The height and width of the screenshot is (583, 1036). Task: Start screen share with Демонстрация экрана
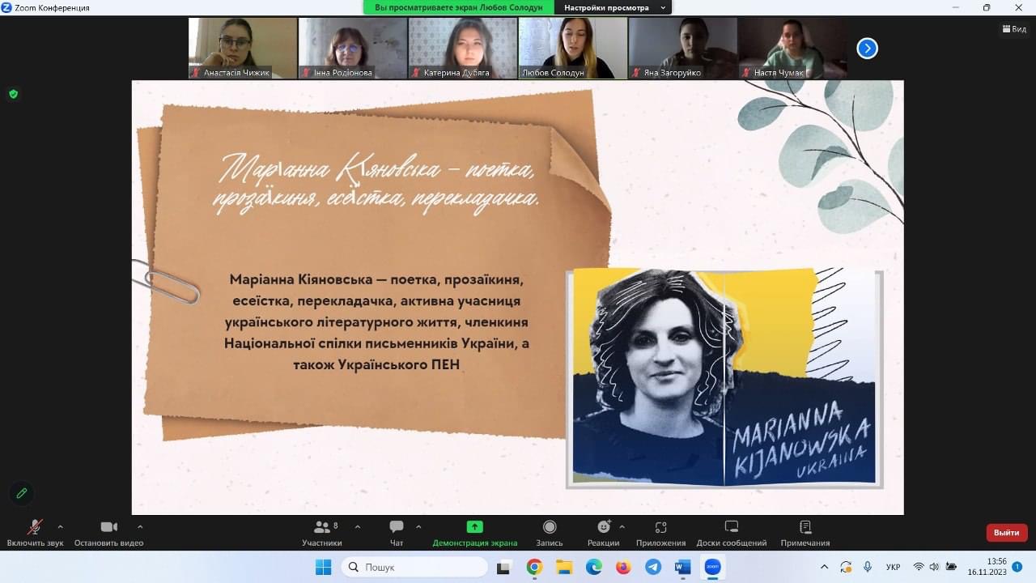click(x=474, y=533)
